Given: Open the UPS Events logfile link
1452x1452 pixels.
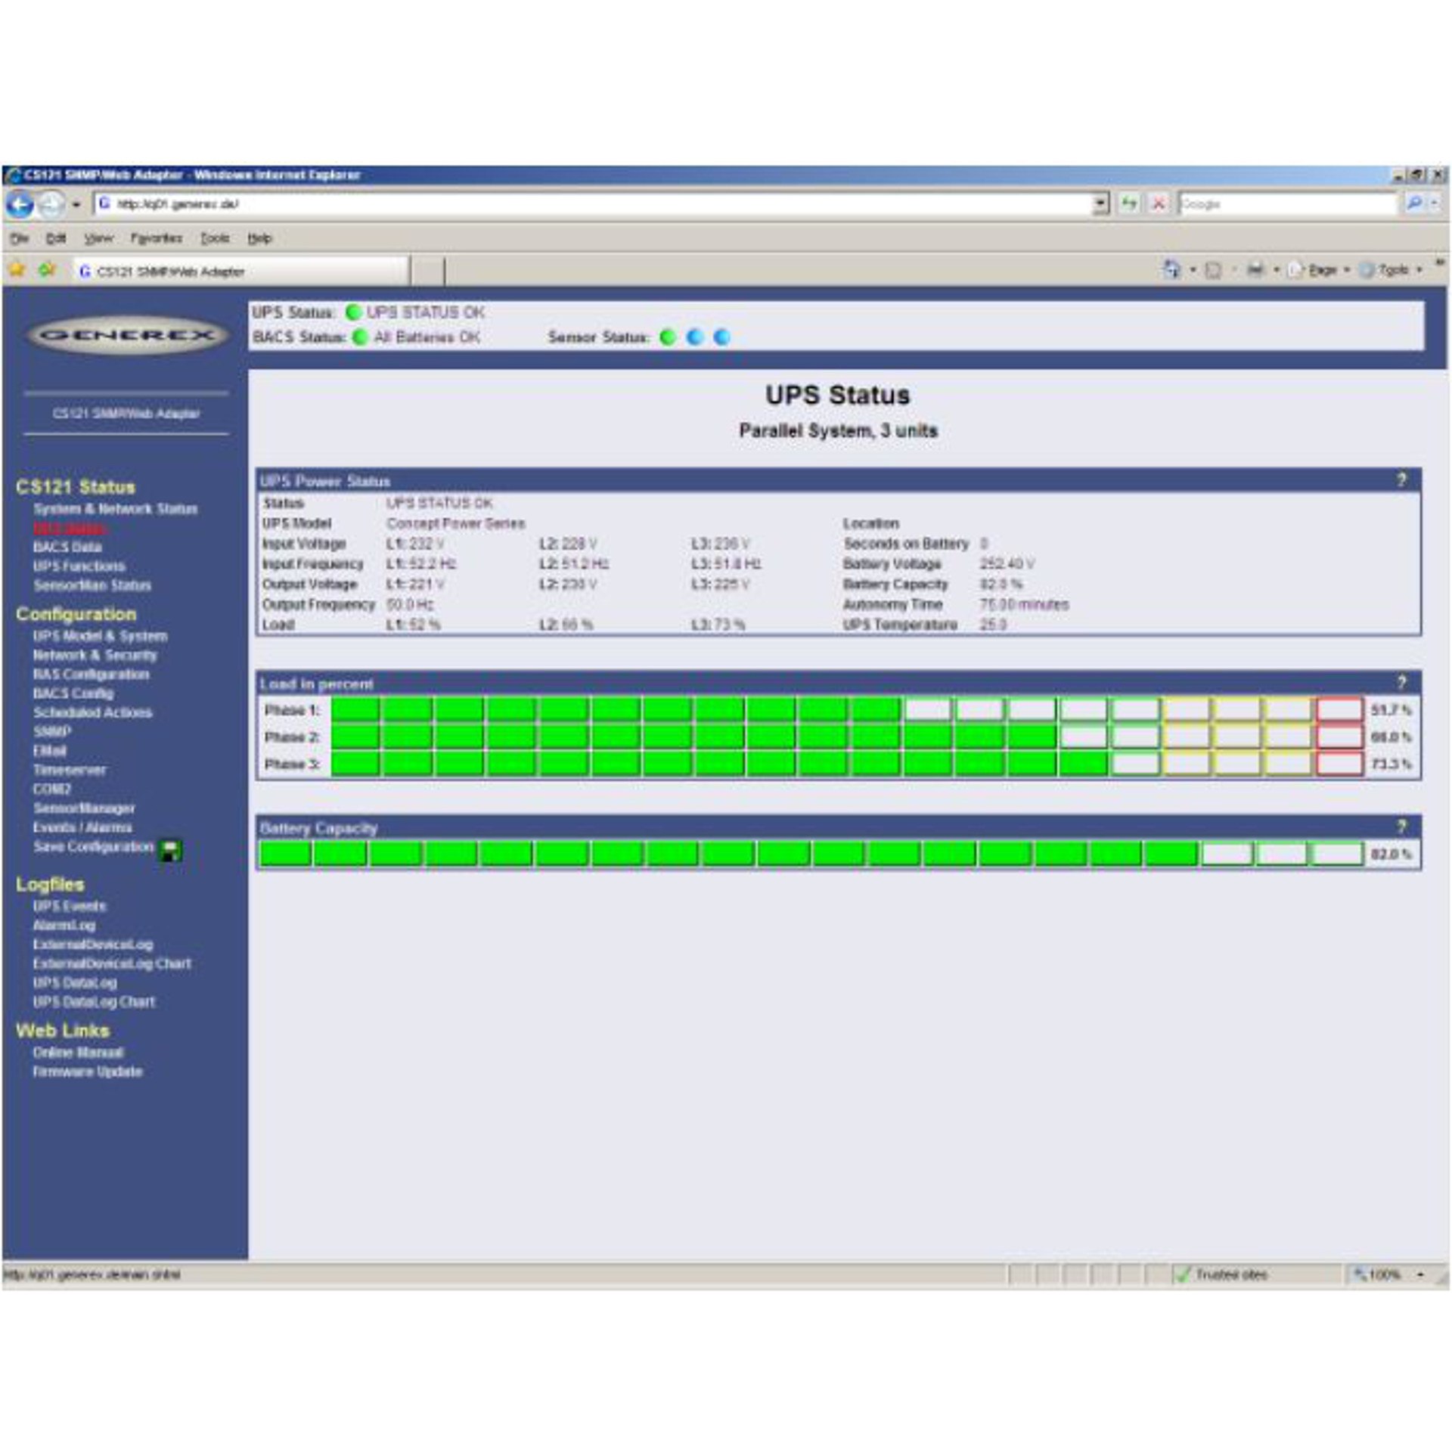Looking at the screenshot, I should (69, 906).
